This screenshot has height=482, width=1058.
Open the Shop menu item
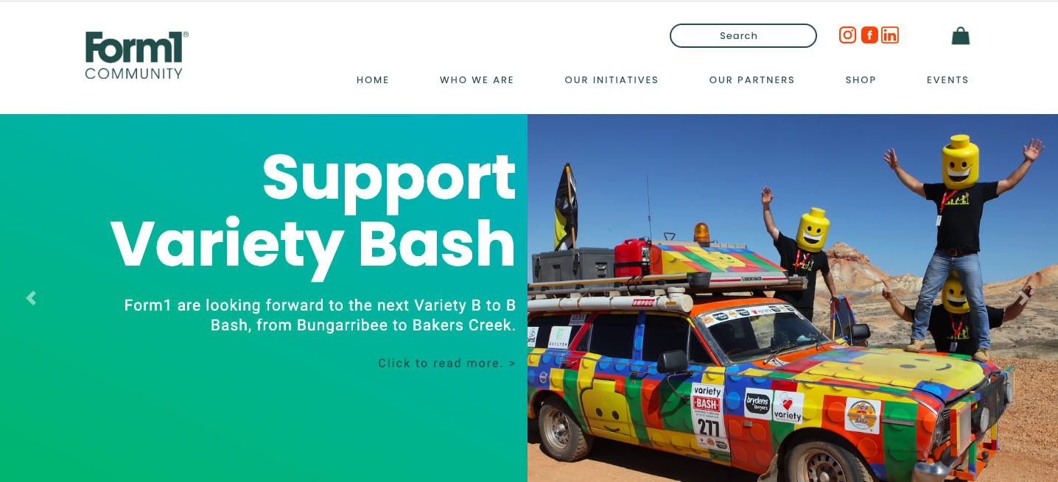(861, 80)
